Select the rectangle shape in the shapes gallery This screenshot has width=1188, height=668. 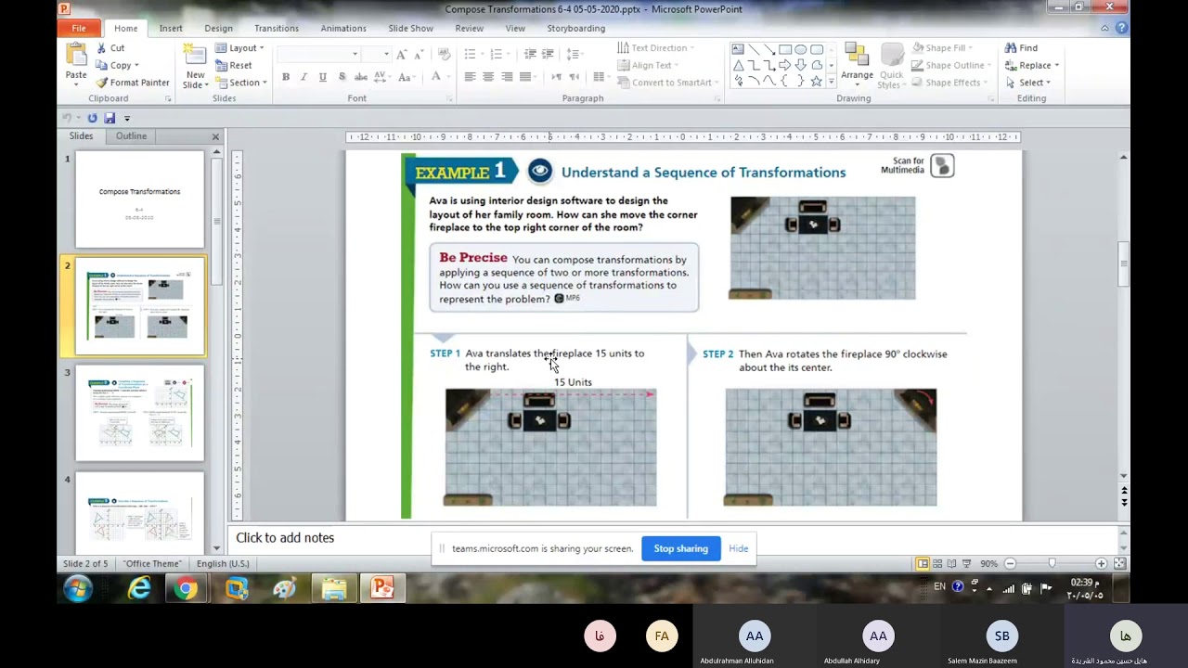click(785, 49)
